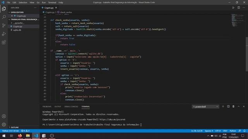Image resolution: width=248 pixels, height=139 pixels.
Task: Close Crypto.py in Open Editors list
Action: click(x=12, y=16)
